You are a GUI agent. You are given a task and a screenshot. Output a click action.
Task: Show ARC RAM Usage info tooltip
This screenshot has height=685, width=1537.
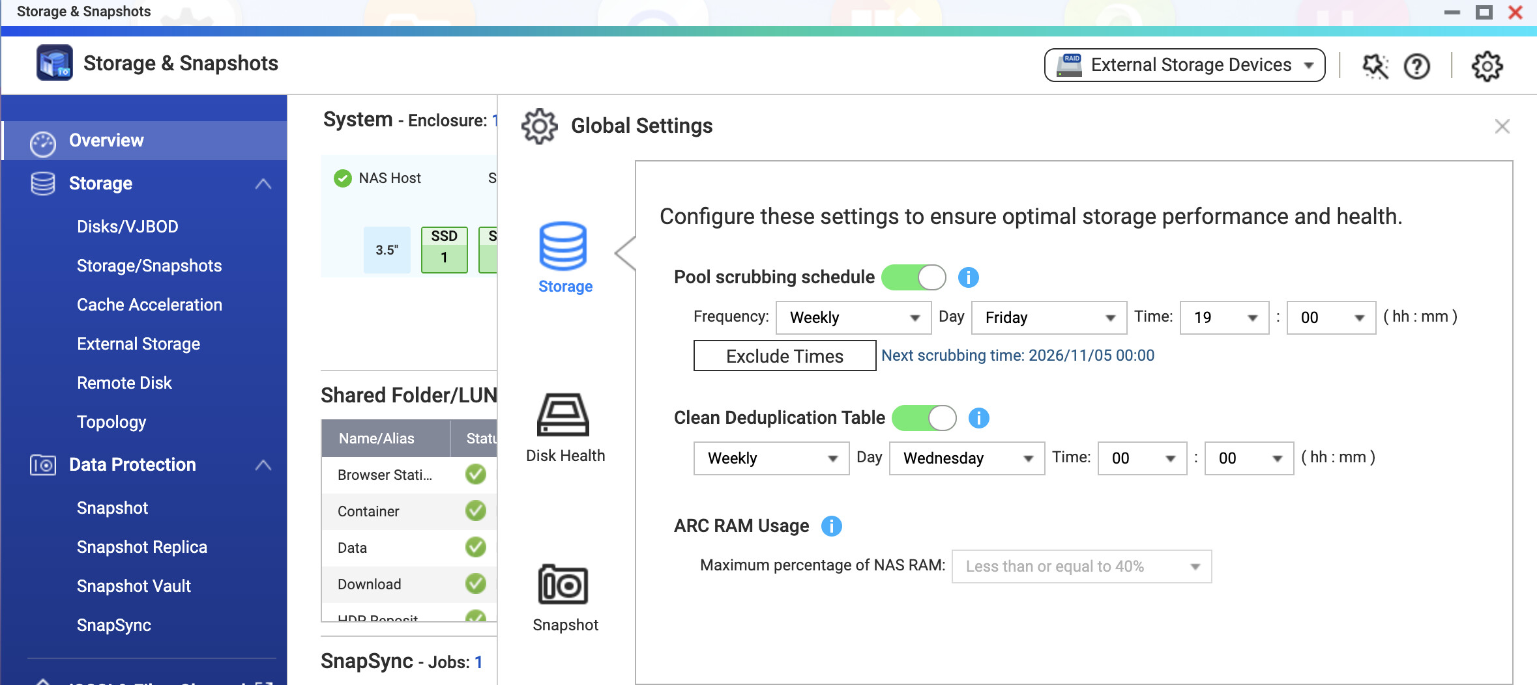click(831, 526)
